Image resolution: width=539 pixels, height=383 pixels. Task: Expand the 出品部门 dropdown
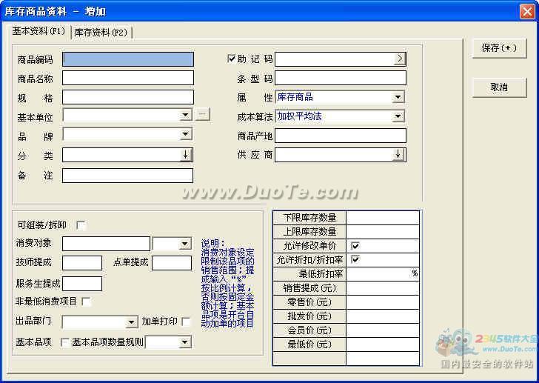[131, 322]
